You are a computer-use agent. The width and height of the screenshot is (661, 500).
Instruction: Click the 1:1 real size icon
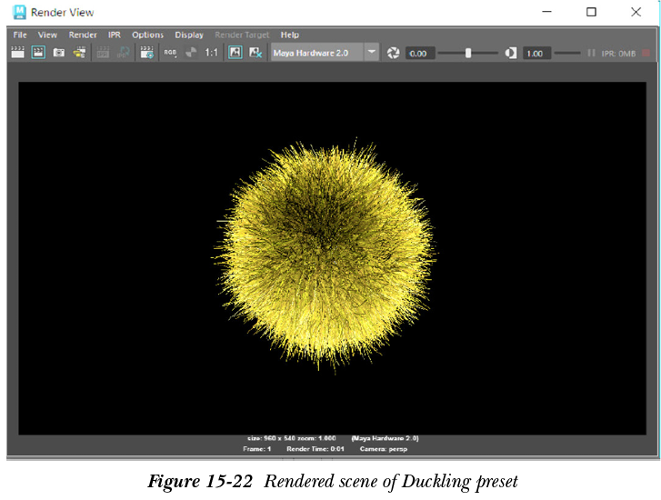(211, 53)
